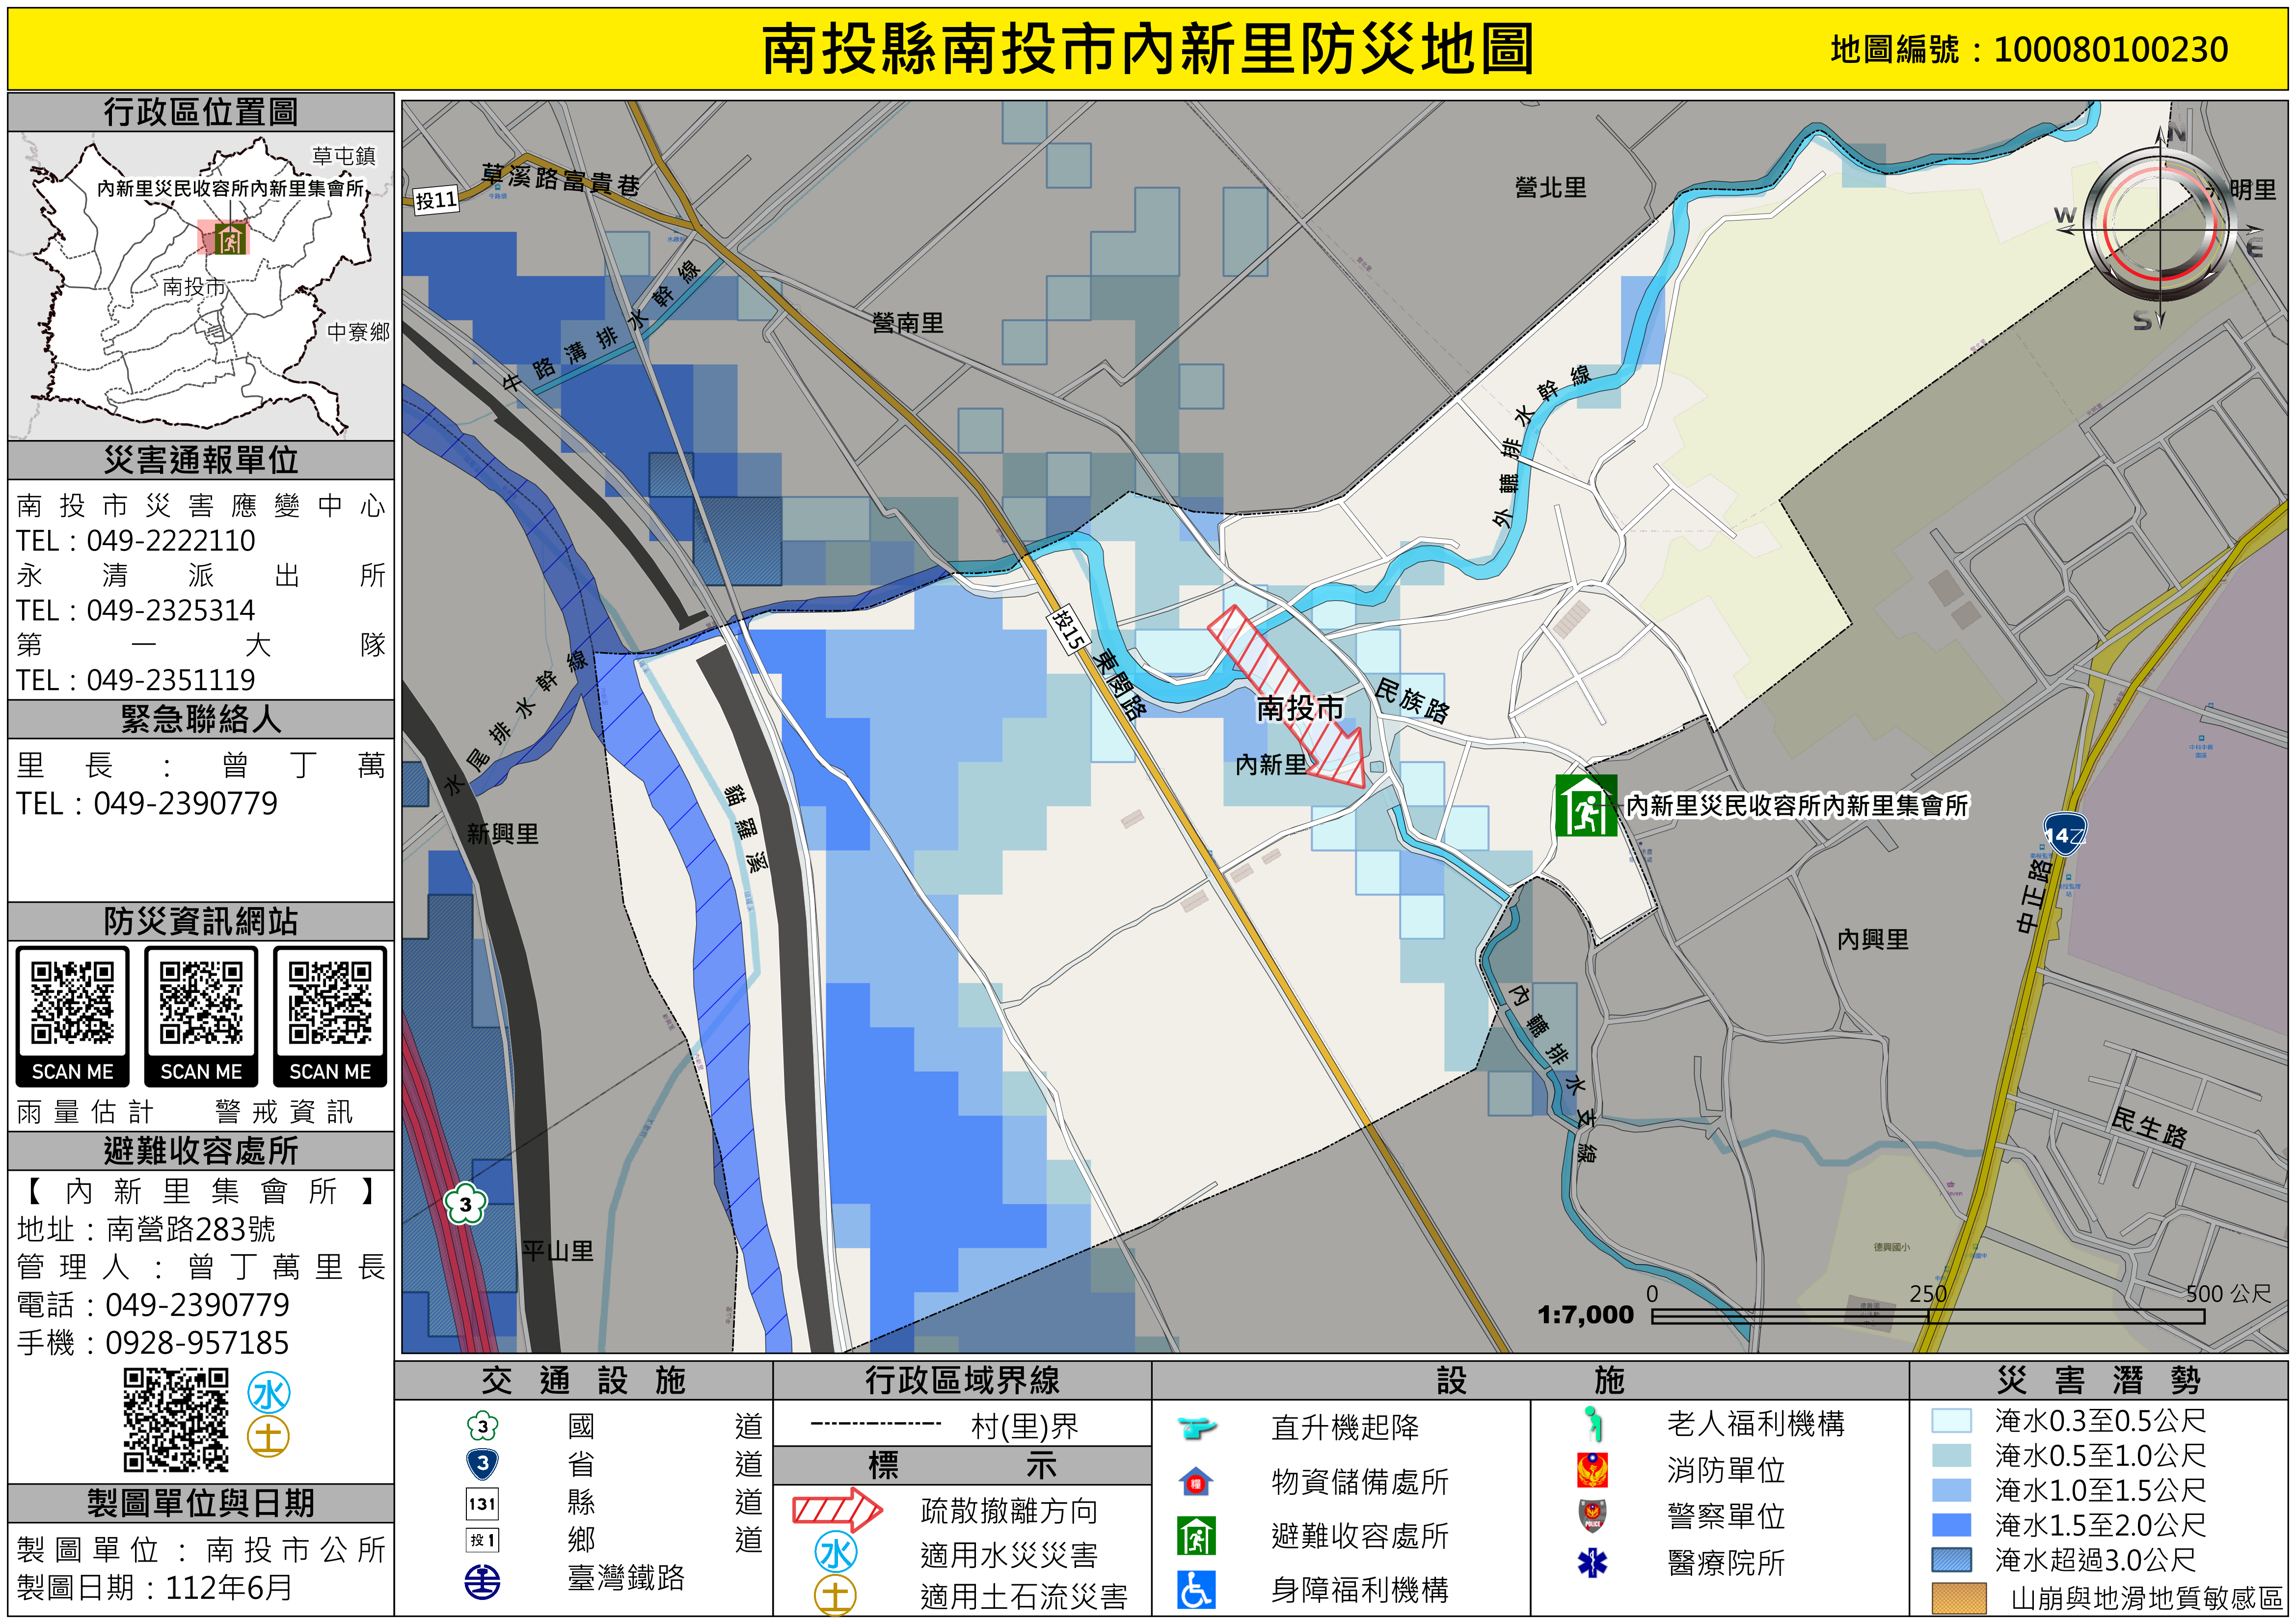Click the 淹水0.3至0.5公尺 color swatch
The width and height of the screenshot is (2296, 1624).
click(x=1951, y=1421)
